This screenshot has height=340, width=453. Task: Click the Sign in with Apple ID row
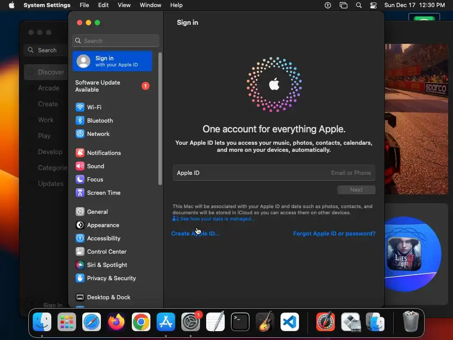coord(112,61)
